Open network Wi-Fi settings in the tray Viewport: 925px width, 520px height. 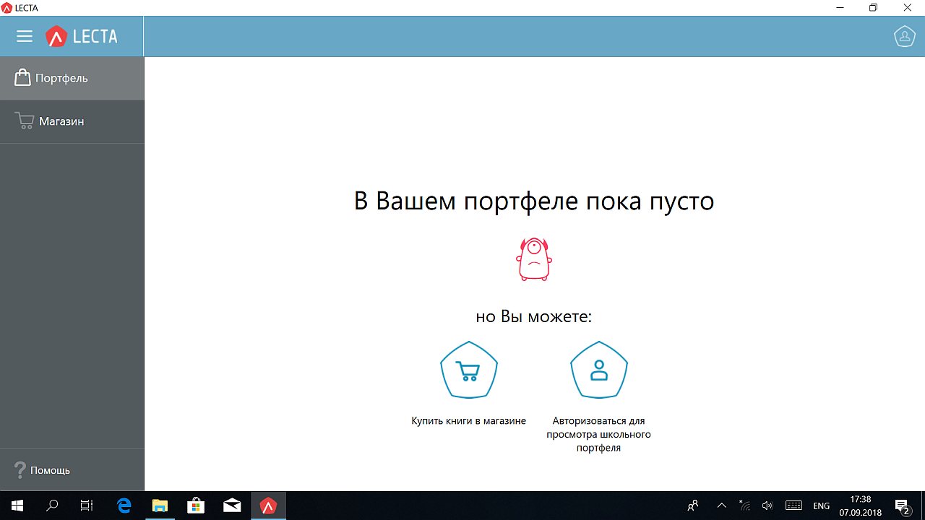click(x=745, y=506)
